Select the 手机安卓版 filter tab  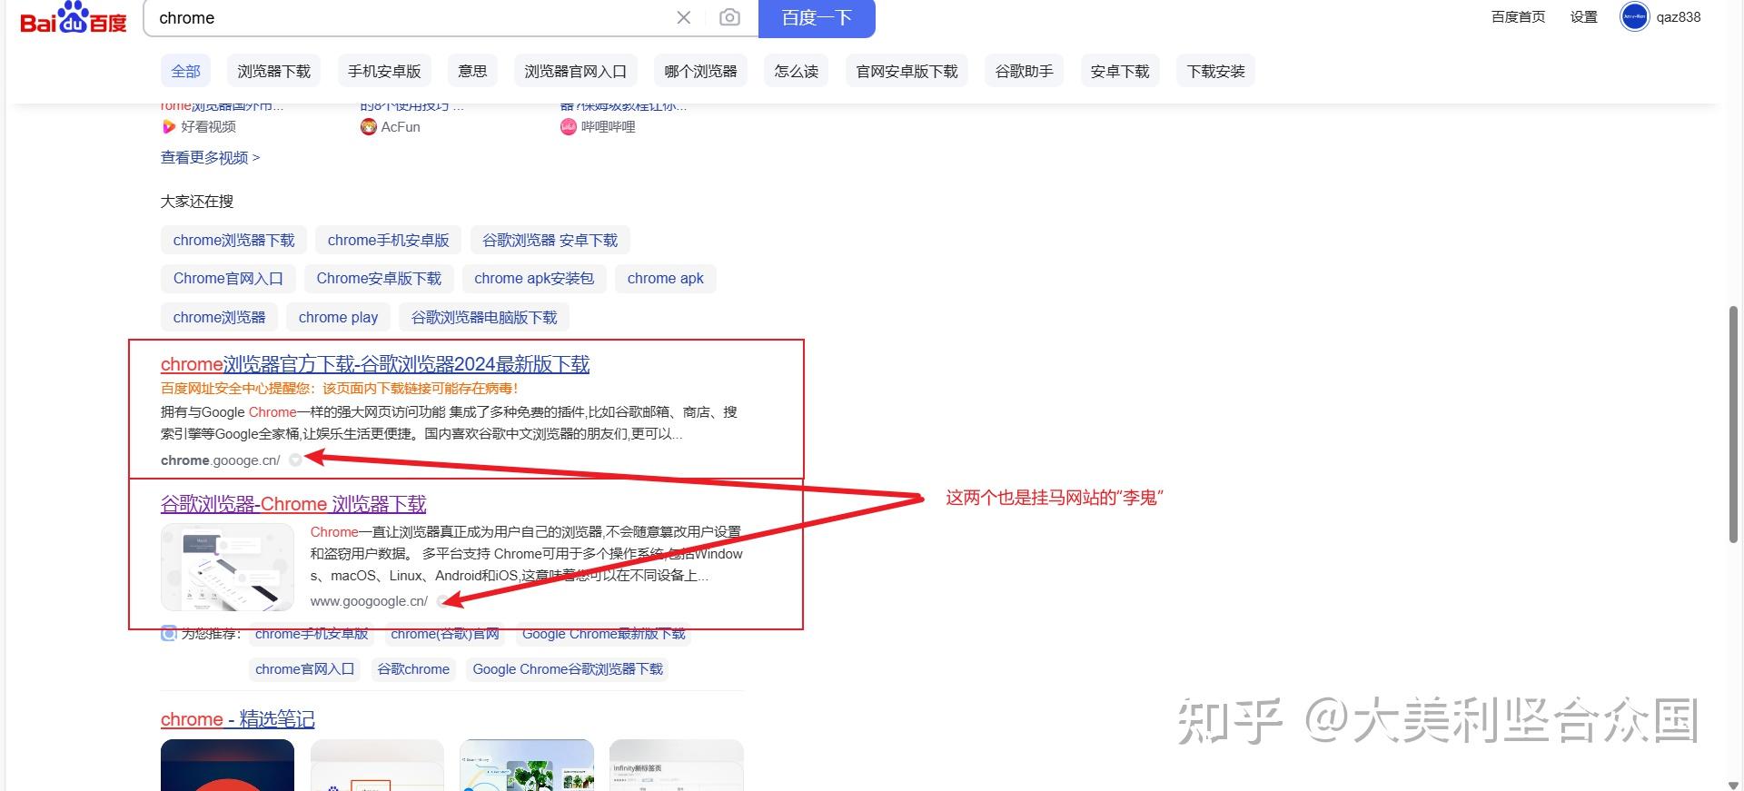[x=384, y=71]
